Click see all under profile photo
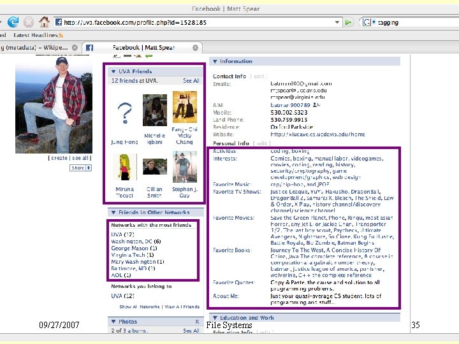The image size is (459, 344). (80, 158)
